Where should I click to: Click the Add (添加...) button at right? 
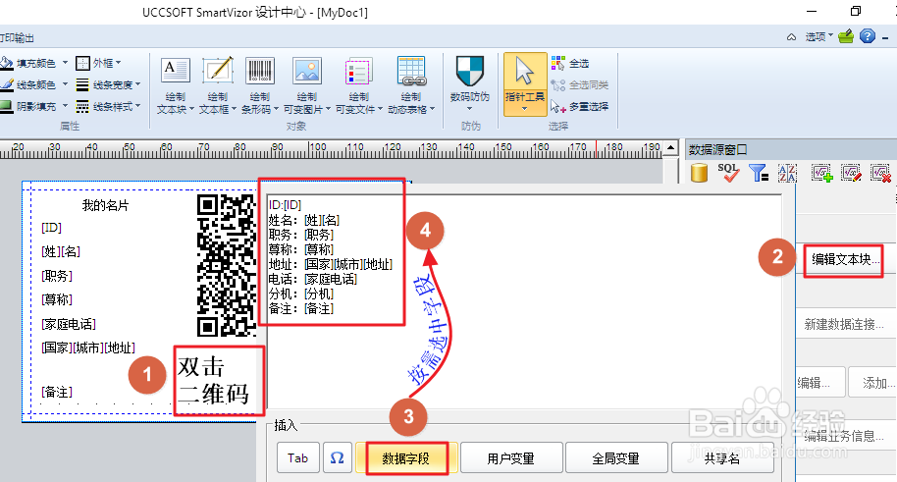click(873, 383)
